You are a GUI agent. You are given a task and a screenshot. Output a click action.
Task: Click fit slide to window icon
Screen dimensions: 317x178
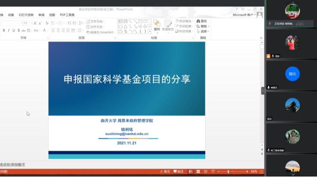click(x=261, y=172)
